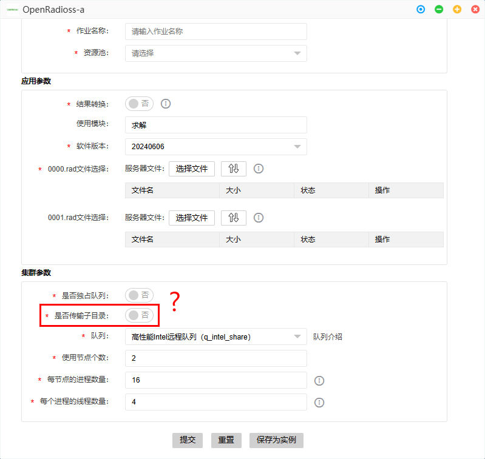Click the 每节点的进程数量 field with value 16

click(216, 380)
